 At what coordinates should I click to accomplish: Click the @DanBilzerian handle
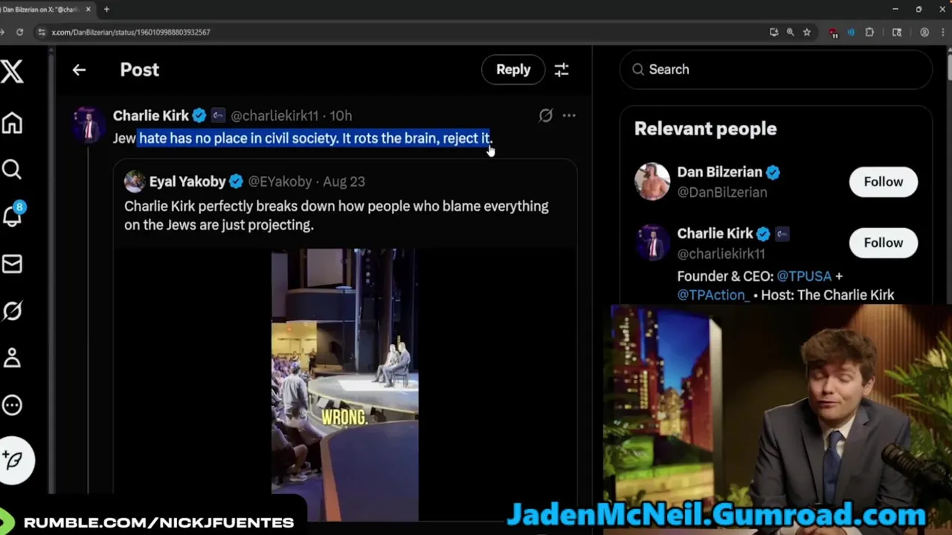(721, 192)
